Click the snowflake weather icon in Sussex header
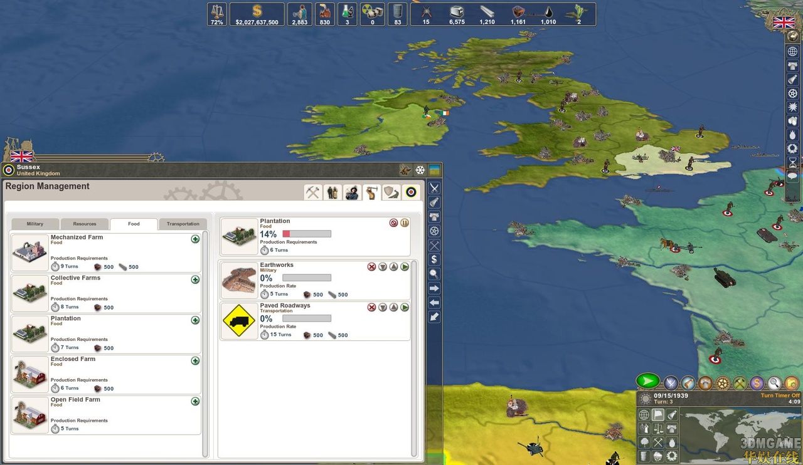 click(420, 170)
